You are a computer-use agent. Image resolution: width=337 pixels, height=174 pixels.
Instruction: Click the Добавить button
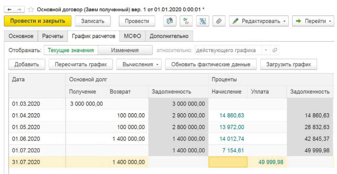coord(27,64)
